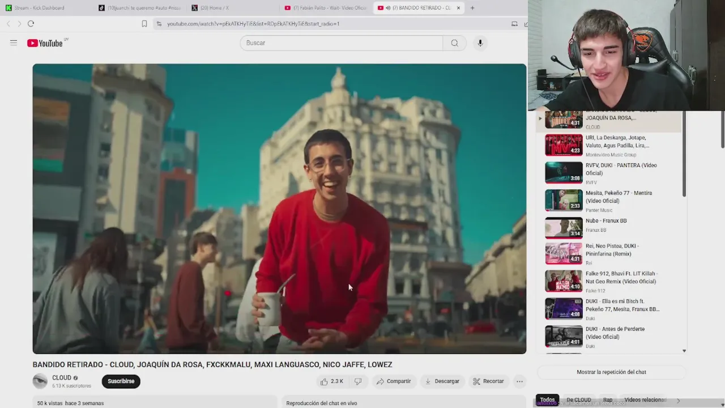This screenshot has height=408, width=725.
Task: Select the Rap filter chip
Action: point(608,399)
